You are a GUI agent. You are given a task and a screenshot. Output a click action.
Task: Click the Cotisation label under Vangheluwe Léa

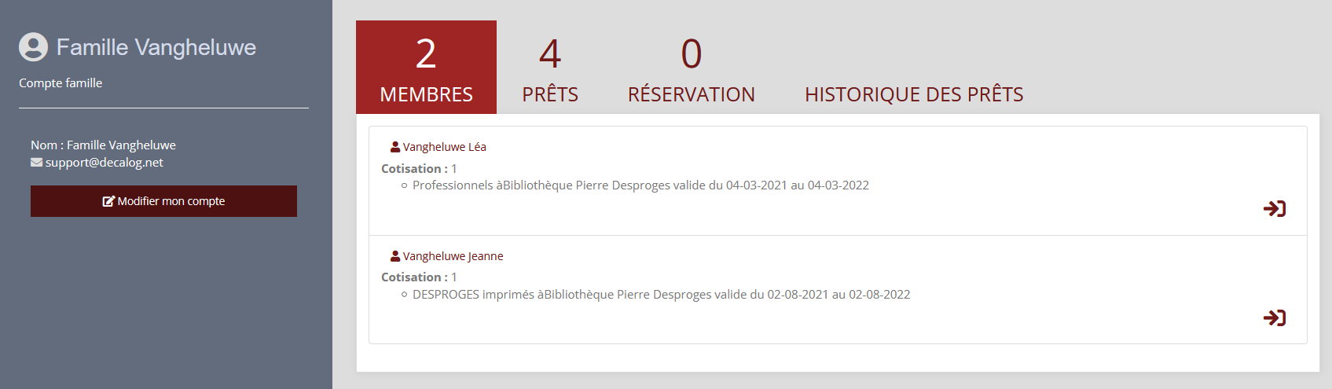(x=414, y=169)
